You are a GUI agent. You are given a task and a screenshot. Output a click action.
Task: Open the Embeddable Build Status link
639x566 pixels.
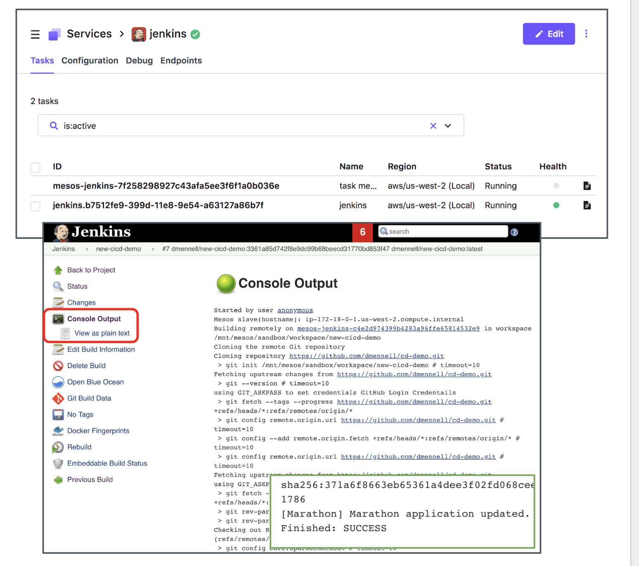[x=107, y=464]
